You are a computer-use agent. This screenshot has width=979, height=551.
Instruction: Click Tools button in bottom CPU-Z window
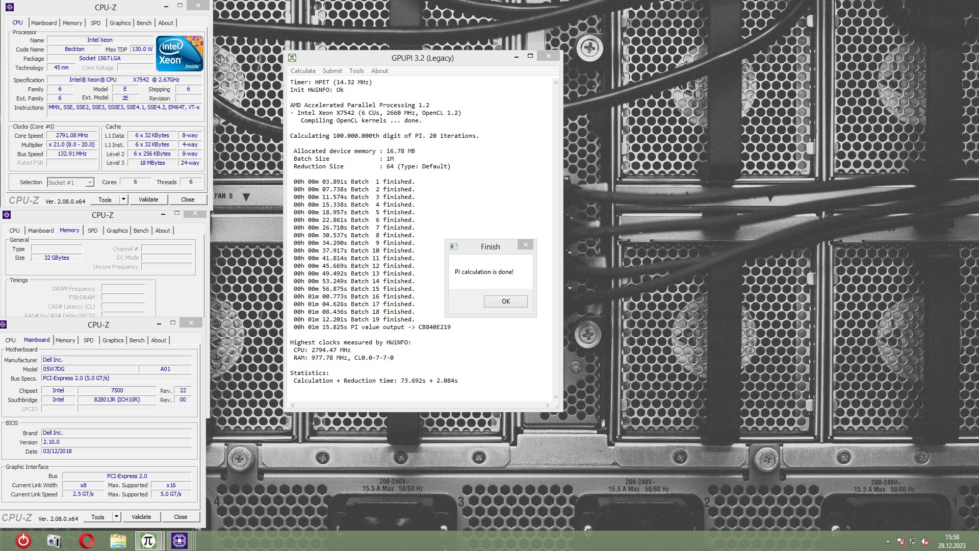(x=98, y=517)
